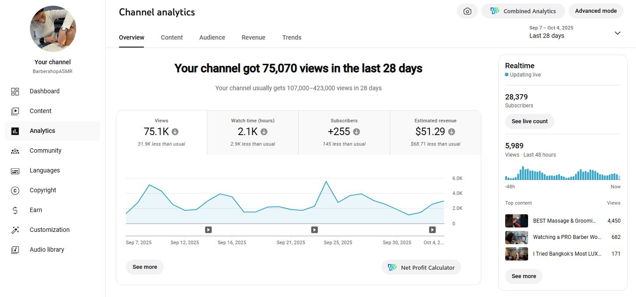
Task: Open BEST Massage & Grooming video thumbnail
Action: 516,221
